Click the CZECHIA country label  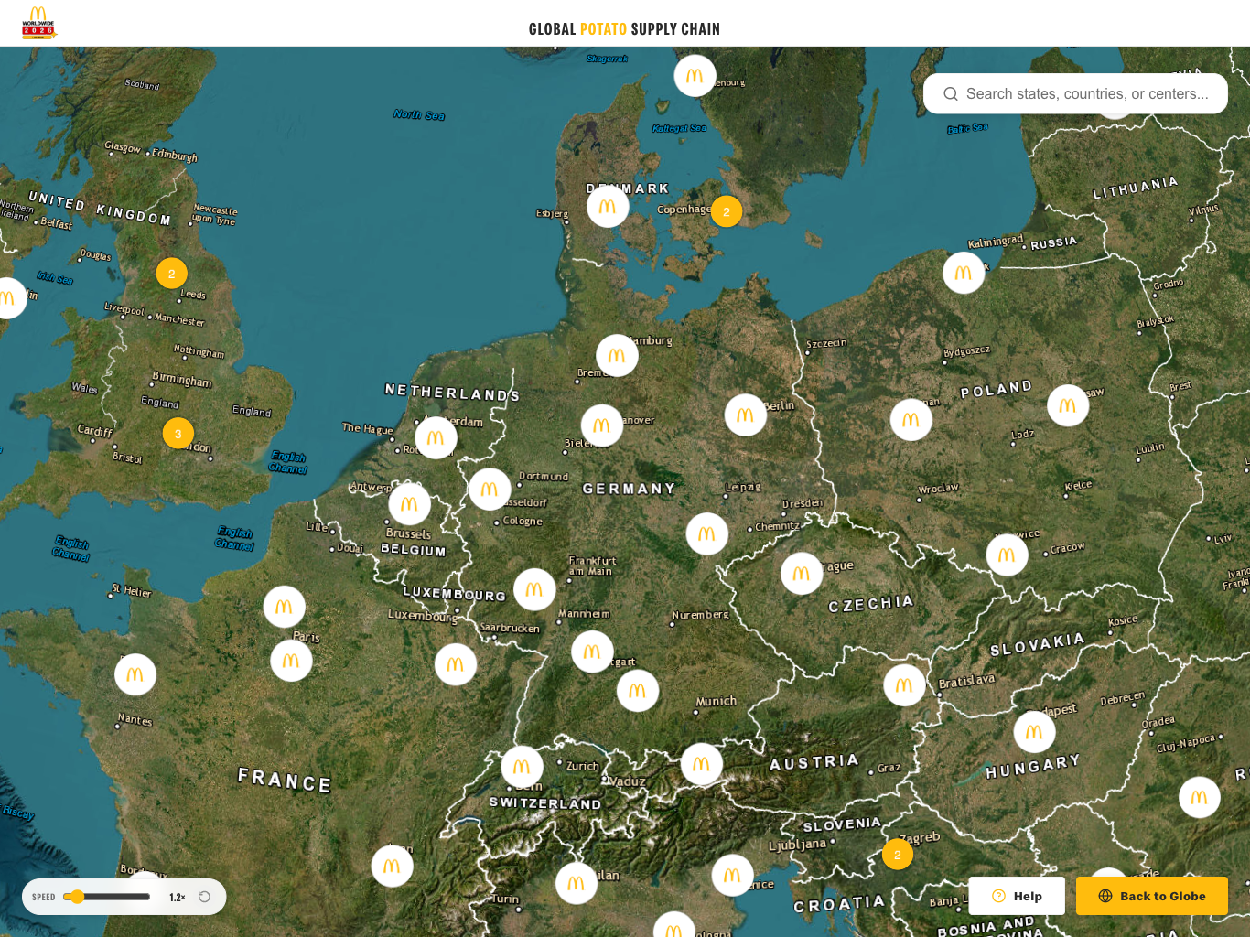[x=871, y=603]
